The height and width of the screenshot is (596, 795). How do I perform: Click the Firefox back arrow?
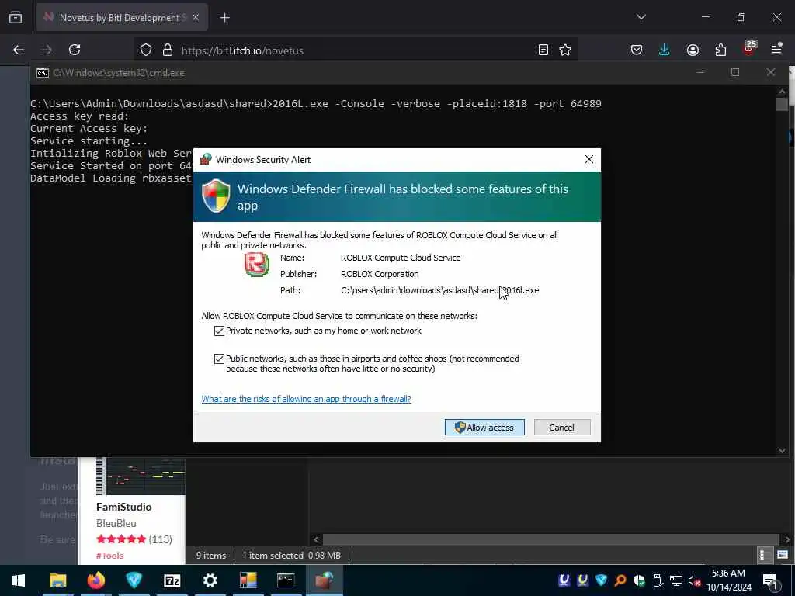[19, 50]
